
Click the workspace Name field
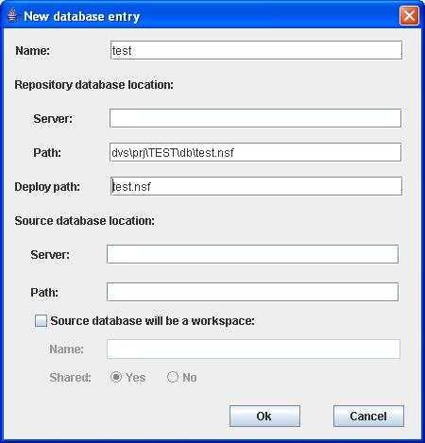[253, 349]
